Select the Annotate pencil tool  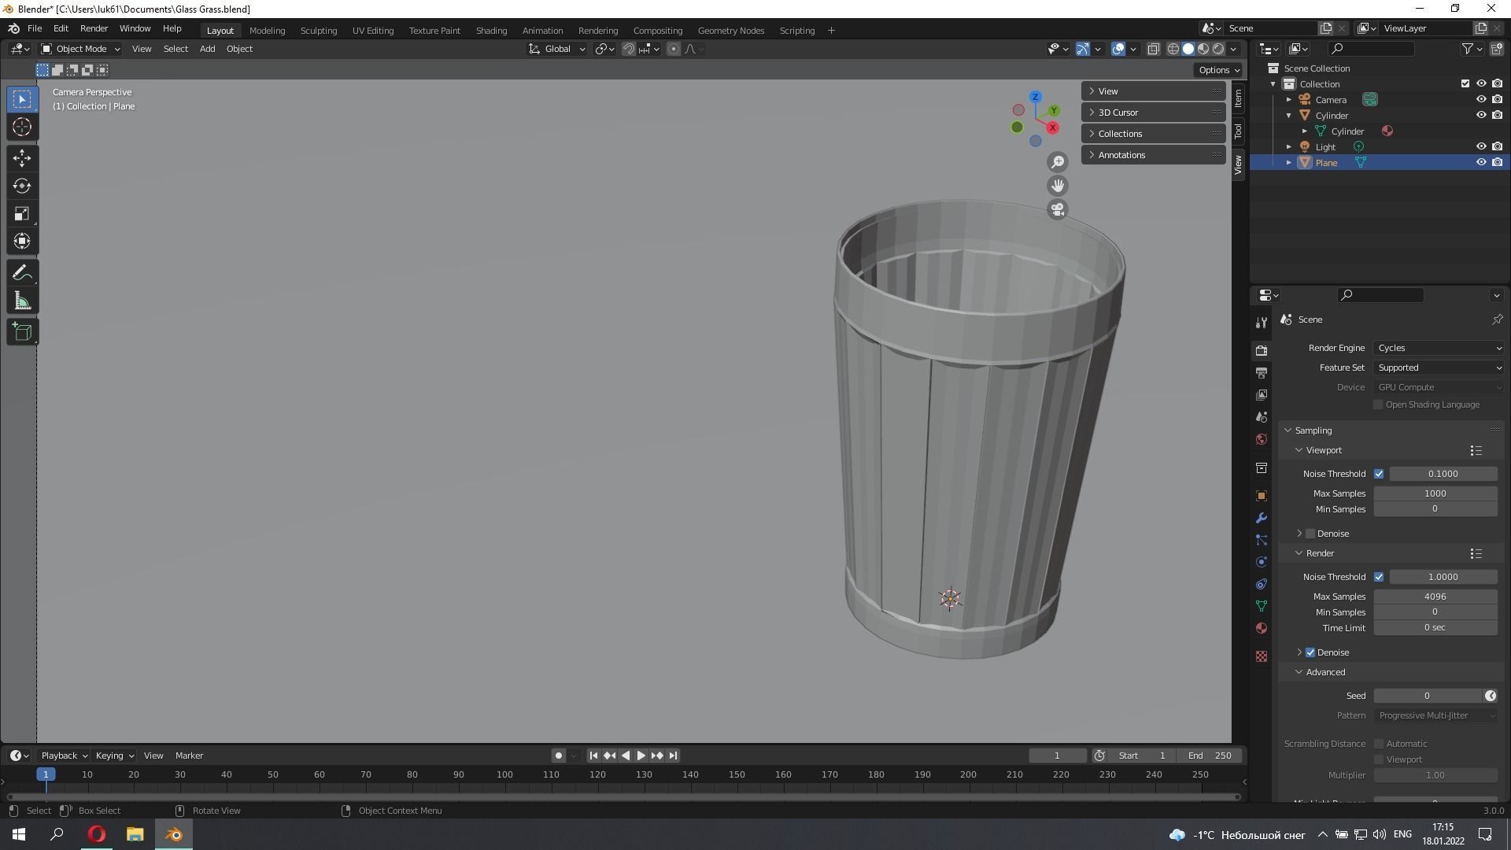pyautogui.click(x=22, y=273)
